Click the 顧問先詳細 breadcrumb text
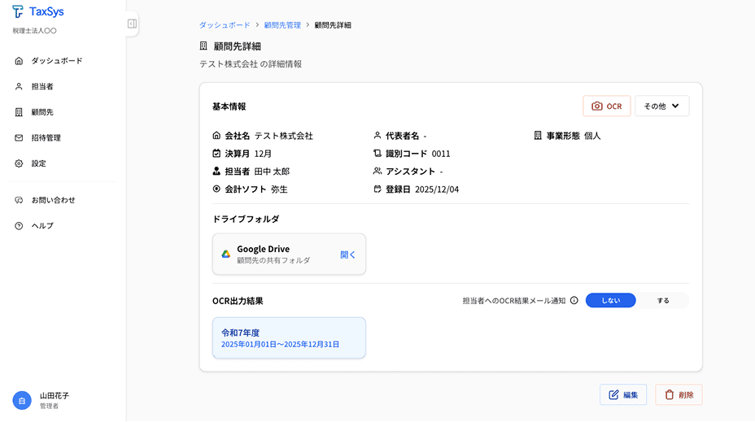Screen dimensions: 755x422 [333, 25]
